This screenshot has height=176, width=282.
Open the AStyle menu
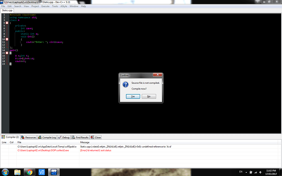[x=63, y=7]
